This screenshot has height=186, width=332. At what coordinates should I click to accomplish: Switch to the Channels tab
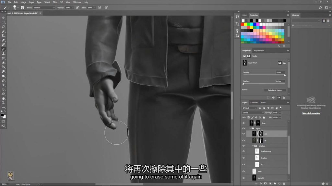click(254, 103)
